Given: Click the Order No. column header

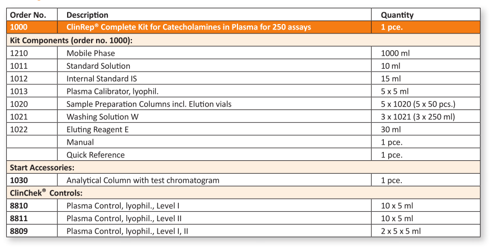Looking at the screenshot, I should (x=28, y=15).
